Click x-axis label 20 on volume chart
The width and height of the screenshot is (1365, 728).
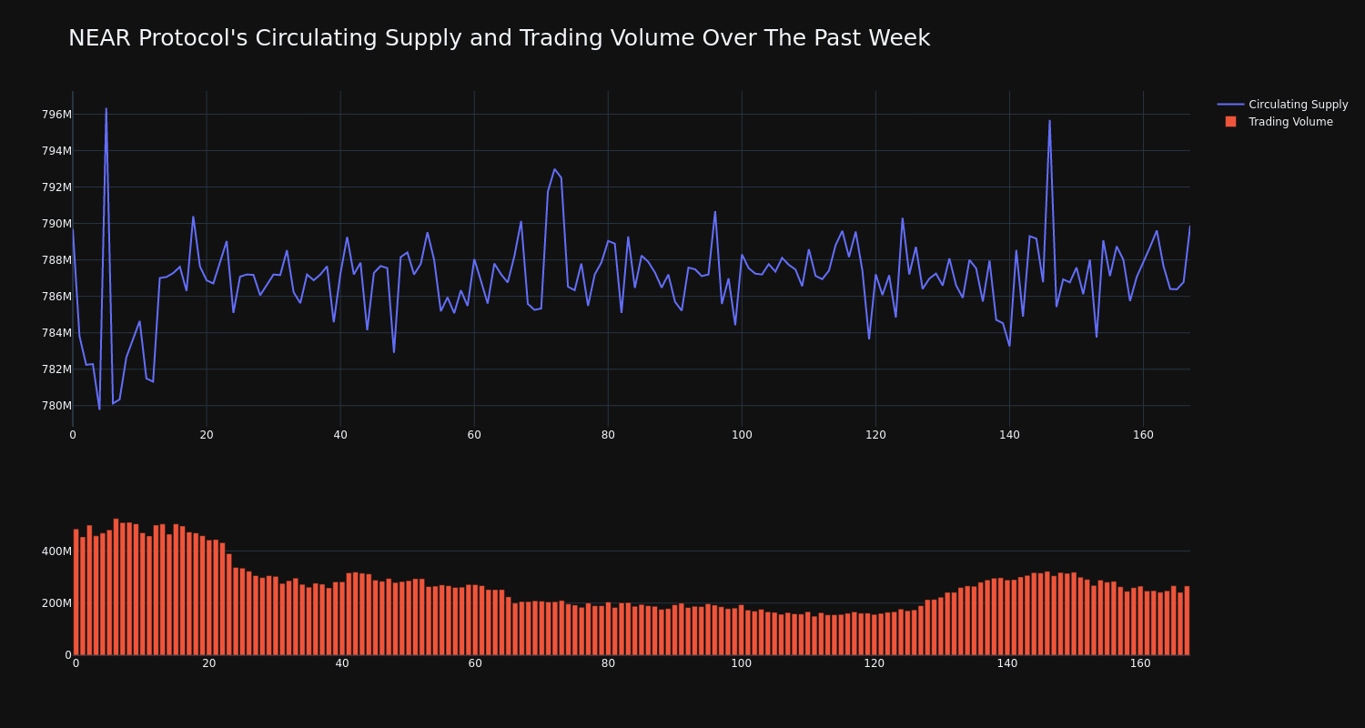[x=209, y=663]
